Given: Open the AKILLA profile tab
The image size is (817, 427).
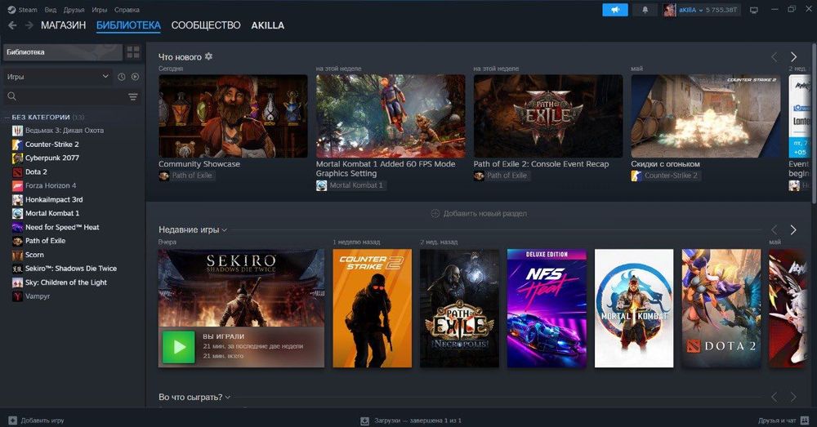Looking at the screenshot, I should click(x=268, y=25).
